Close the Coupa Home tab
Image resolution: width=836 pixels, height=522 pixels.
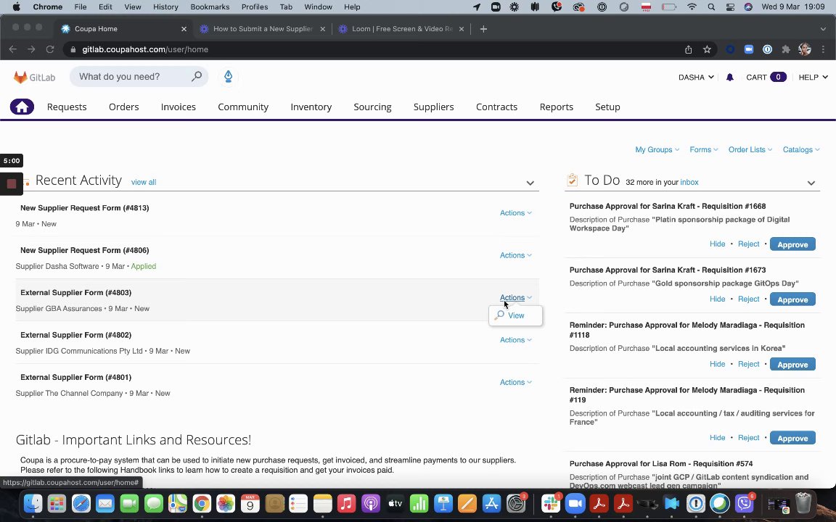click(184, 29)
